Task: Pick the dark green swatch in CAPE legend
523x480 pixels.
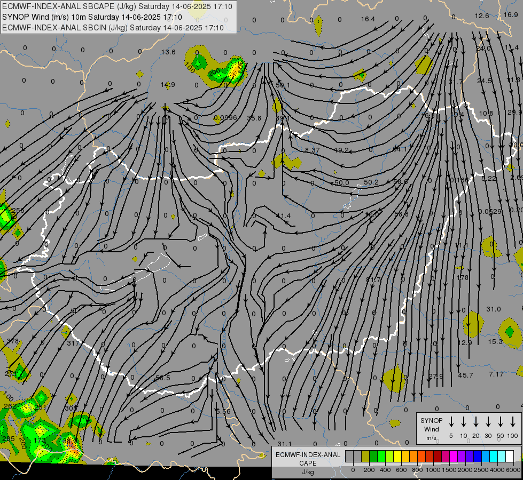Action: coord(373,457)
